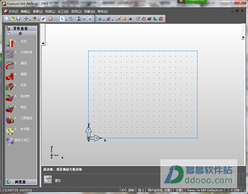Open the 帮助(H) menu

(x=103, y=12)
